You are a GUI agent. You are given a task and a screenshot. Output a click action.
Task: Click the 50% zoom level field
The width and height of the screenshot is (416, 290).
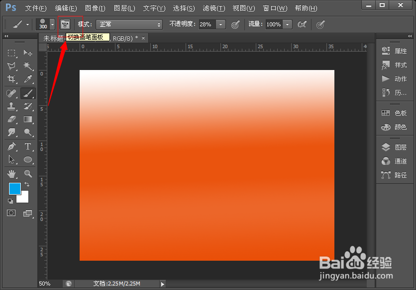(x=49, y=284)
